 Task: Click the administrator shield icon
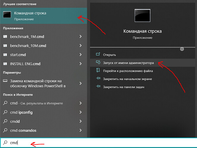coord(98,63)
